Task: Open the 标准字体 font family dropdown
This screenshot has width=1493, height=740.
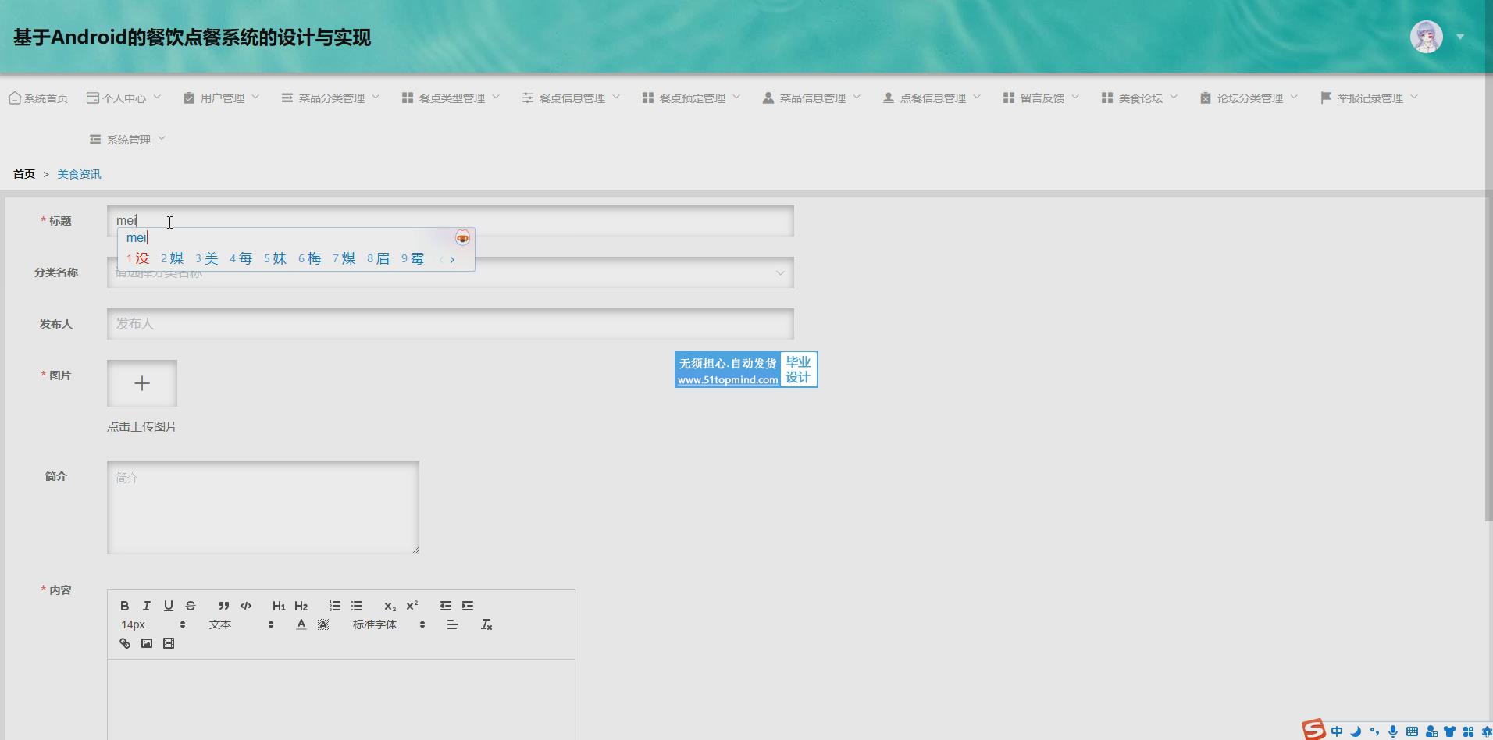Action: [x=388, y=624]
